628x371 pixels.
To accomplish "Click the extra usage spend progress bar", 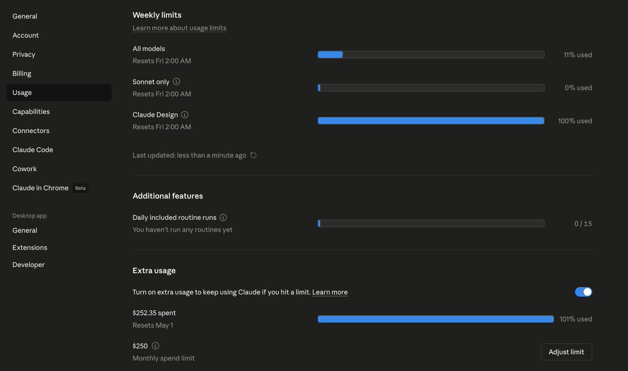I will [x=435, y=319].
